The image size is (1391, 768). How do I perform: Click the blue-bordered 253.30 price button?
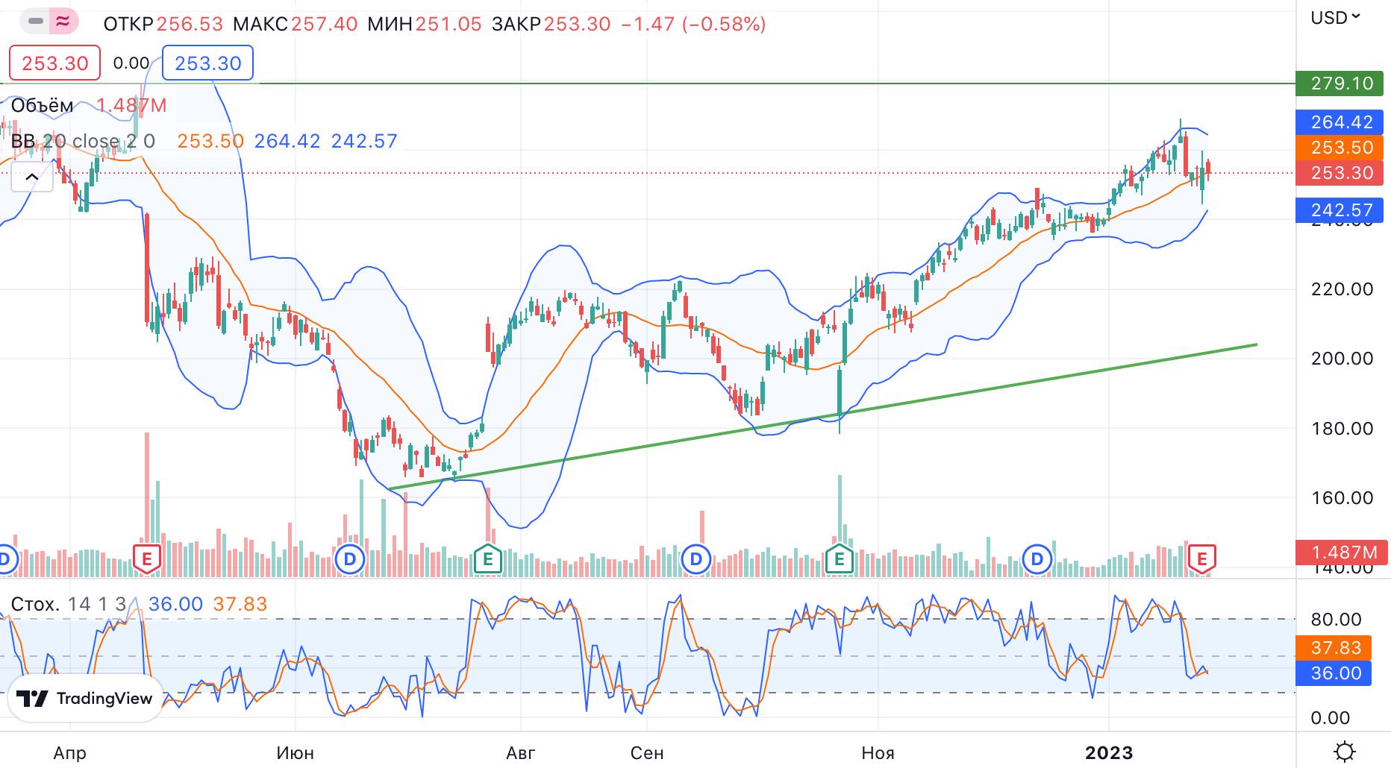click(207, 63)
